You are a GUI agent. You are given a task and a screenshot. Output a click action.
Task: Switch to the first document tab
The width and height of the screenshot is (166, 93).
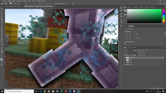pyautogui.click(x=13, y=6)
